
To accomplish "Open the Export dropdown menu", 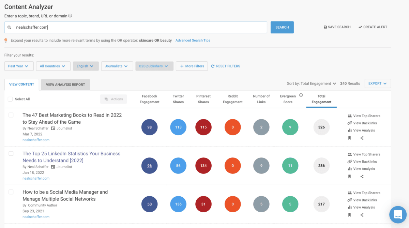I will click(x=377, y=83).
